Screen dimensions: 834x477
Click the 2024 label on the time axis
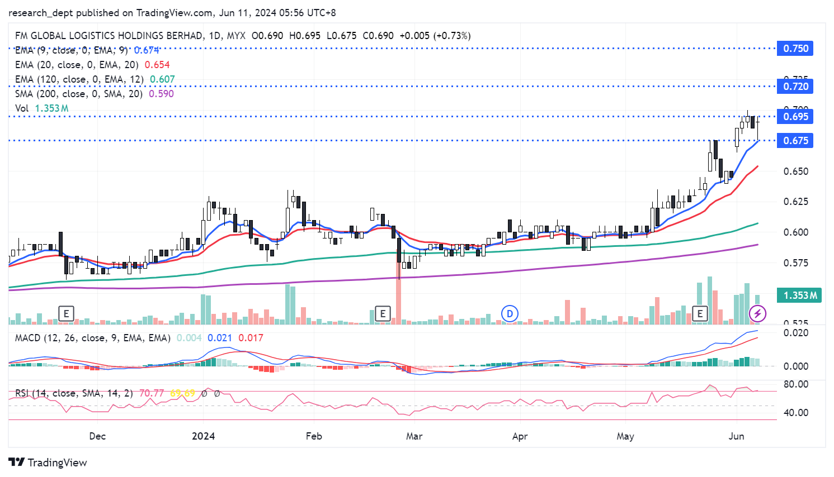(203, 436)
